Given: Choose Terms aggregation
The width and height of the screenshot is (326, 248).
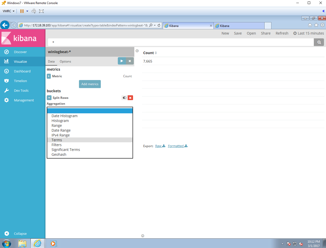Looking at the screenshot, I should [x=90, y=140].
